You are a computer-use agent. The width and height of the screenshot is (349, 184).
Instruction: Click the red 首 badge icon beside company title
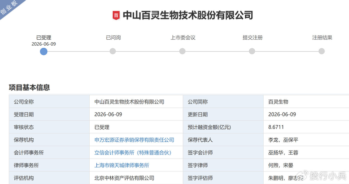[116, 15]
